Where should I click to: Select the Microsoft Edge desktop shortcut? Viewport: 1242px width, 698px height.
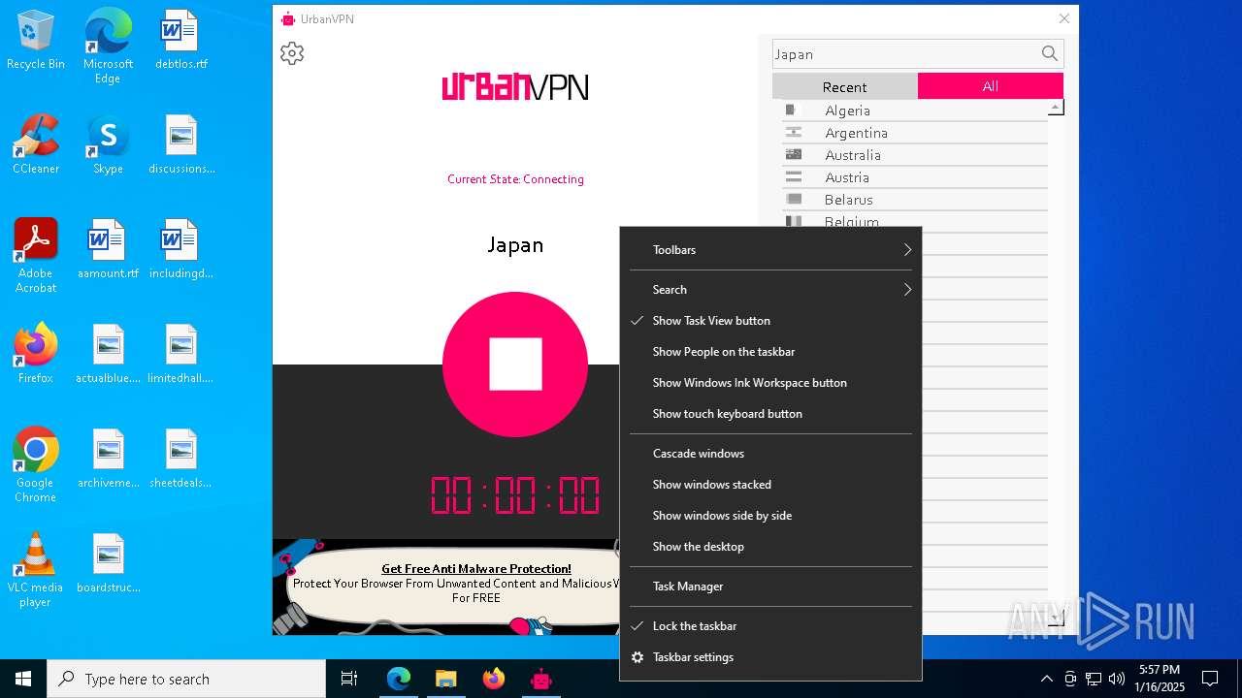[108, 46]
